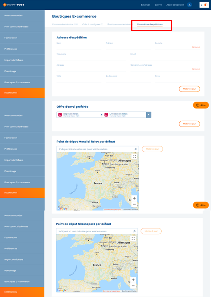Image resolution: width=211 pixels, height=297 pixels.
Task: Toggle fullscreen on Chronopost map
Action: (133, 239)
